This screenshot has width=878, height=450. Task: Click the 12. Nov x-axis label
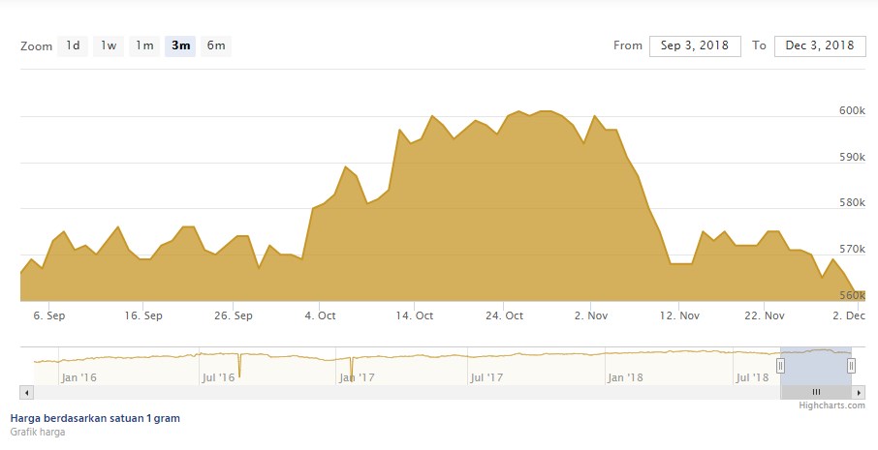(x=679, y=315)
